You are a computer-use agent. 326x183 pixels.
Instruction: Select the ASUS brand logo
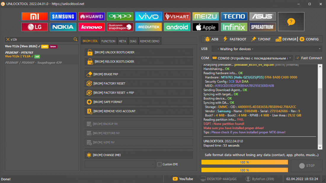click(x=262, y=16)
